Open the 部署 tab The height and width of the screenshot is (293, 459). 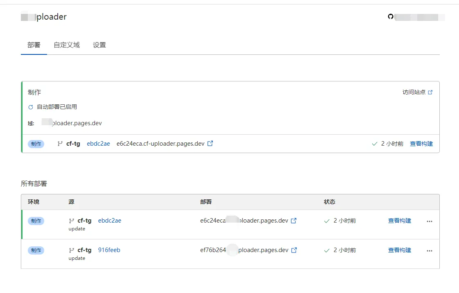click(34, 45)
